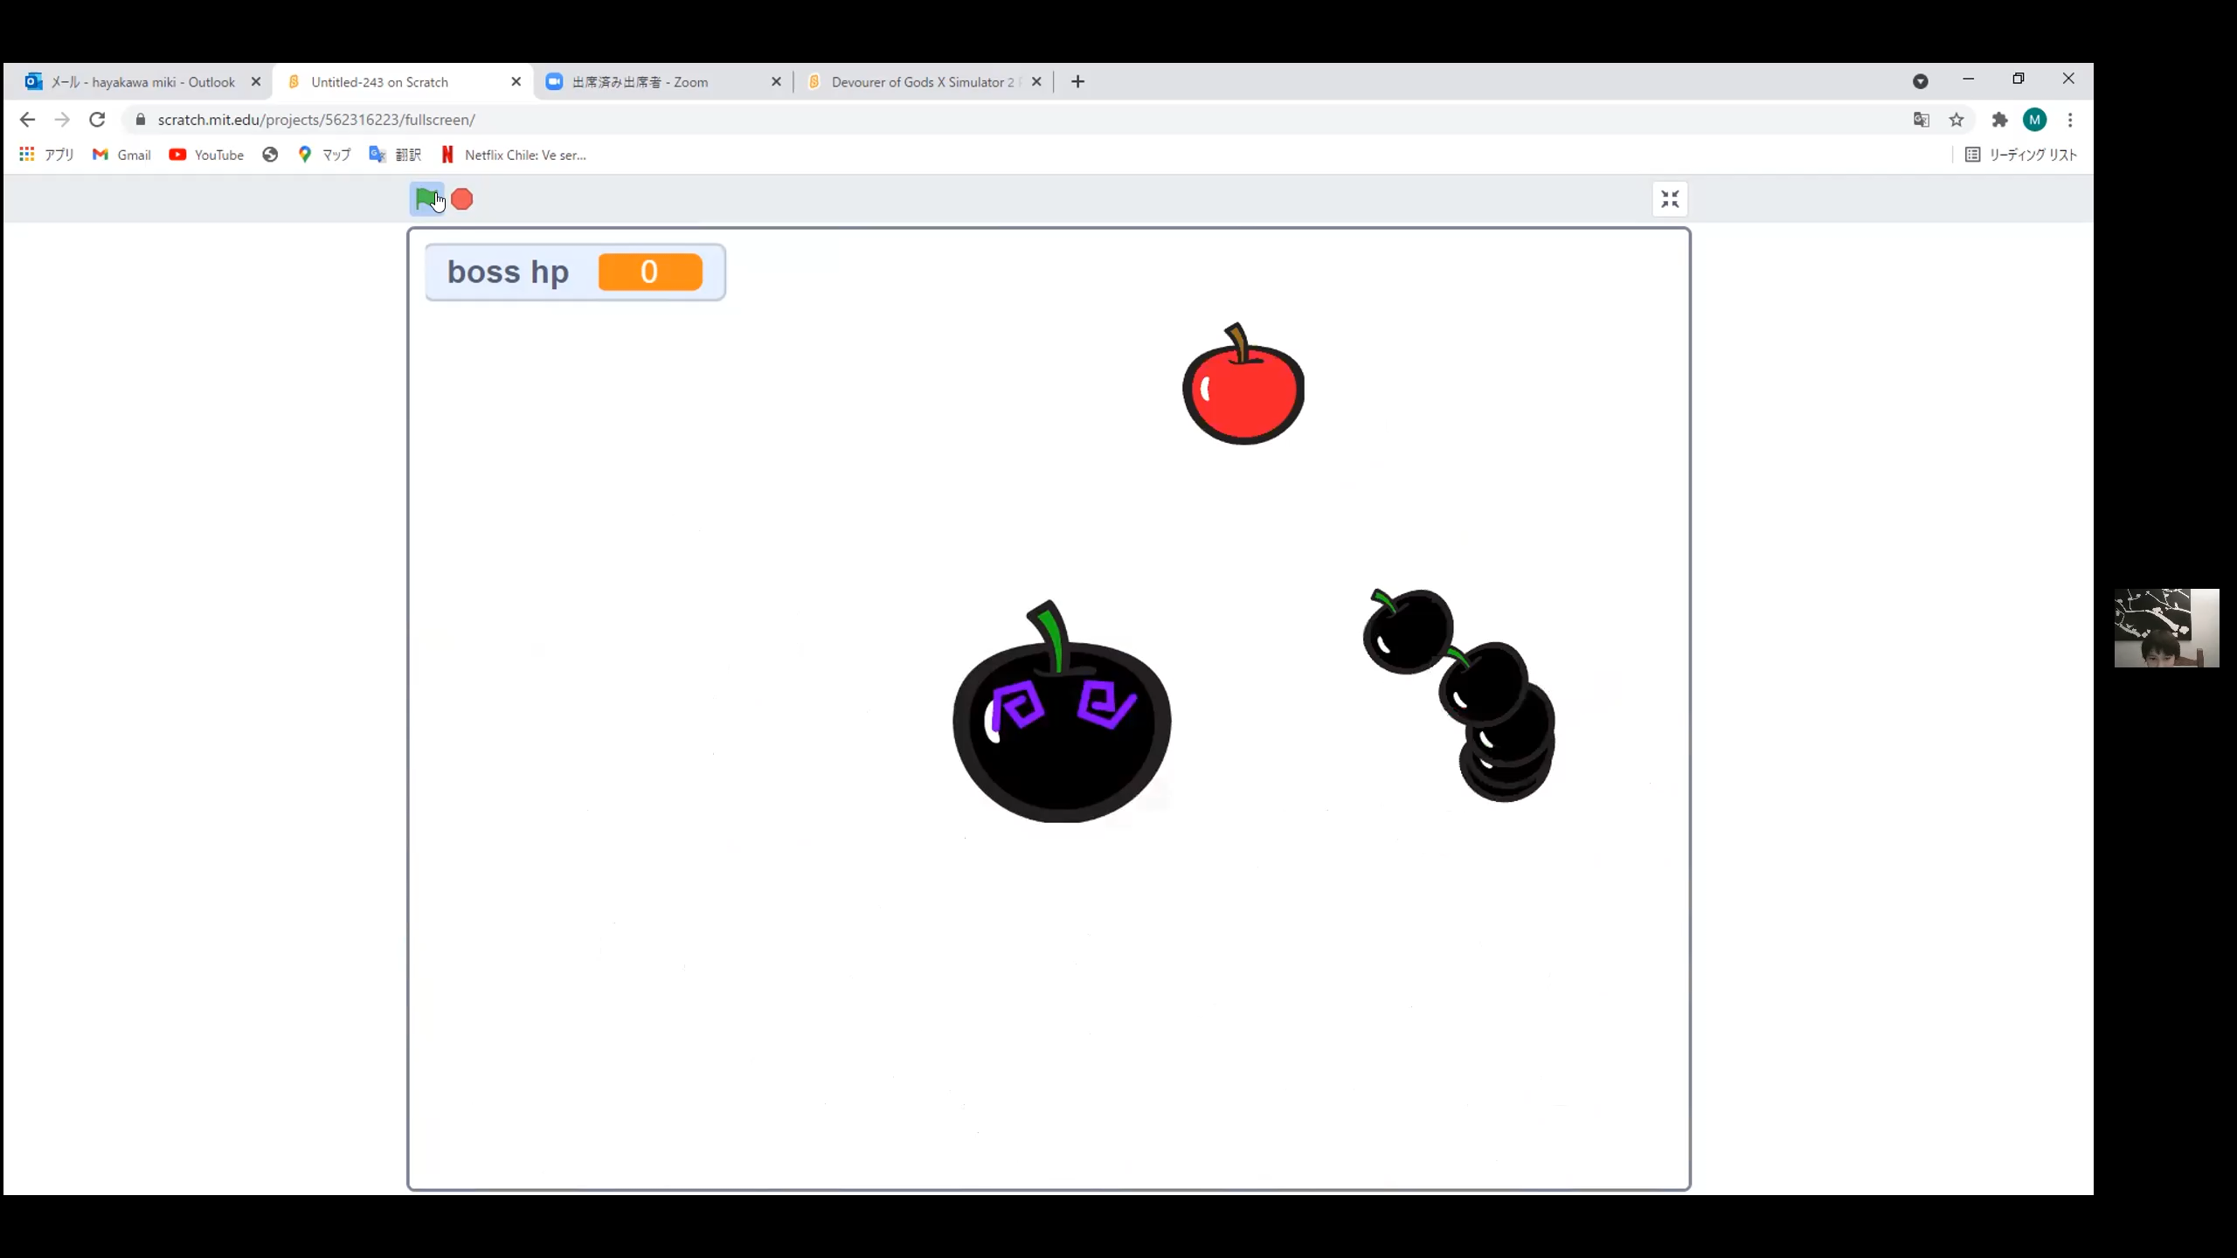This screenshot has width=2237, height=1258.
Task: Open the Gmail bookmark
Action: coord(121,155)
